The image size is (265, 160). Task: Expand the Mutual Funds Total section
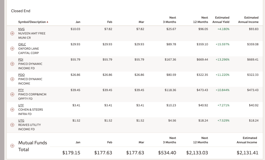click(12, 146)
